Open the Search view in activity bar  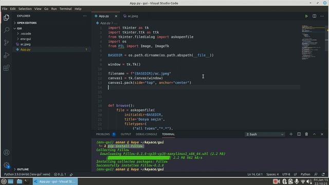coord(7,30)
